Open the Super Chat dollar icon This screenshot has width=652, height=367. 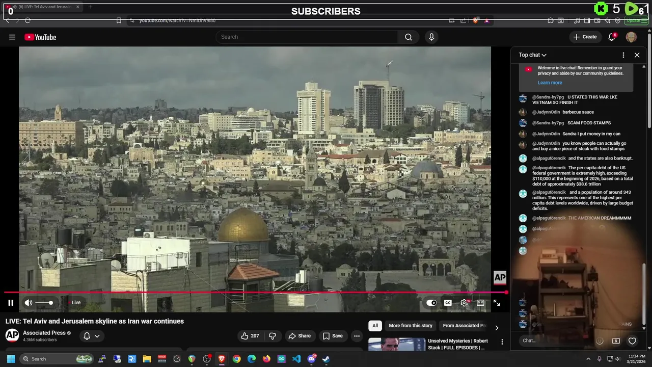(x=616, y=340)
